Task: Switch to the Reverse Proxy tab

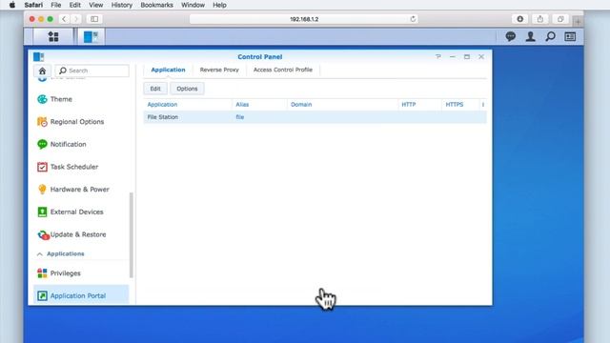Action: pos(219,70)
